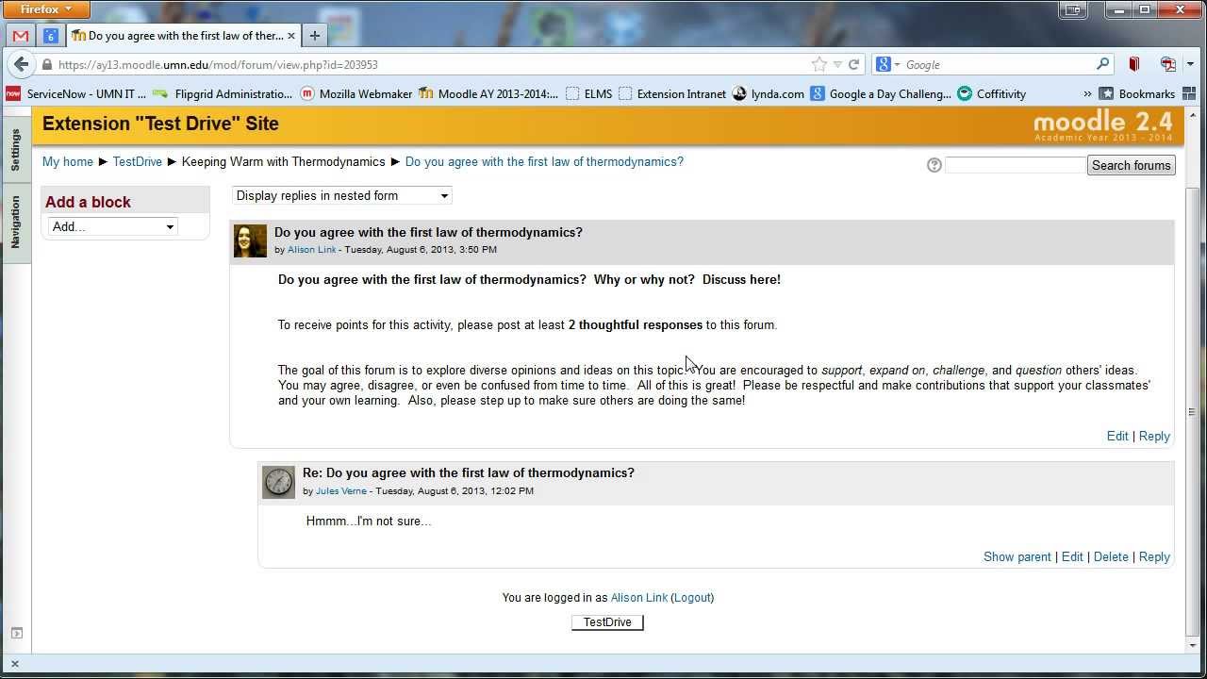Open the Flipgrid Administration bookmark
Viewport: 1207px width, 679px height.
(223, 93)
